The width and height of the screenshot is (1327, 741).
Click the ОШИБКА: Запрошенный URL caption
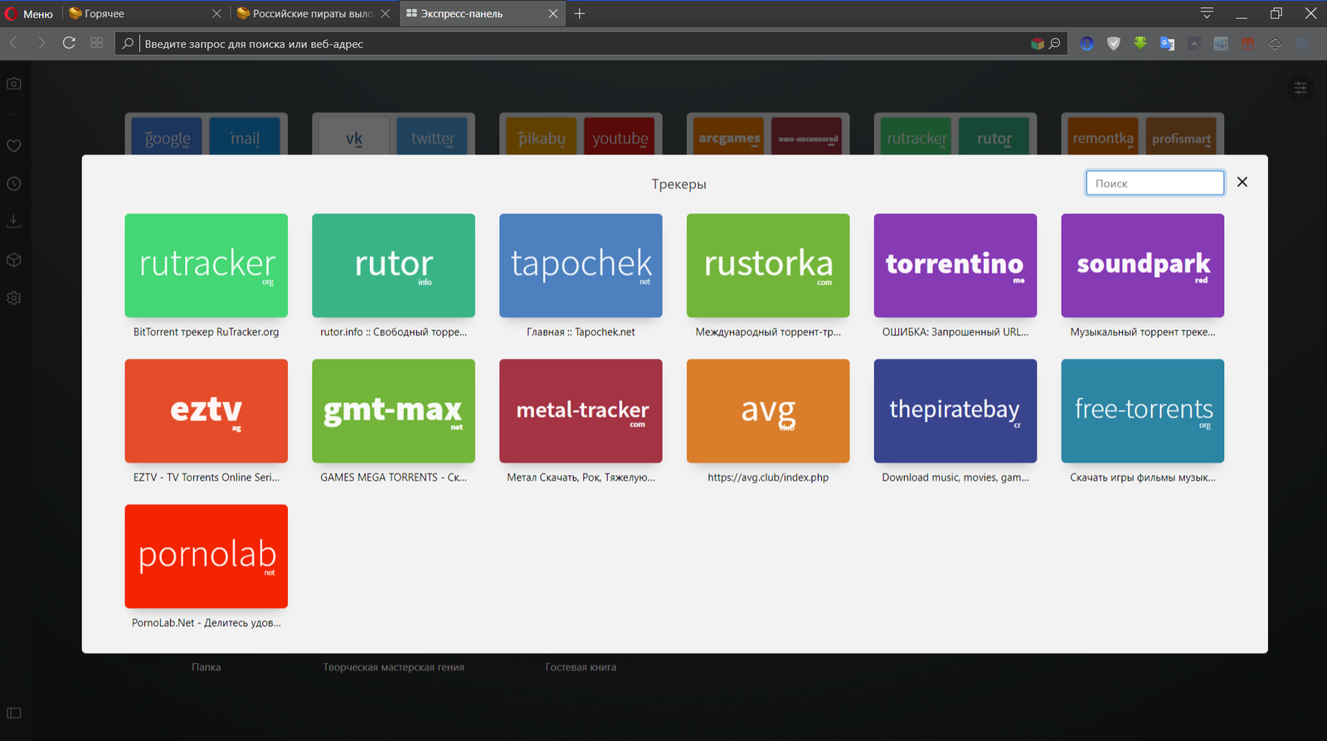955,332
